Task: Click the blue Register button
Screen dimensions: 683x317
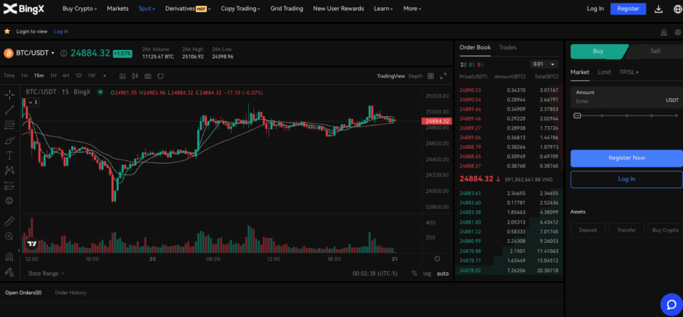Action: pyautogui.click(x=628, y=9)
